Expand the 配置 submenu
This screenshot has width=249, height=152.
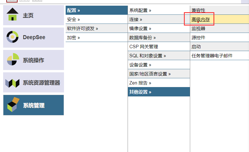(97, 10)
